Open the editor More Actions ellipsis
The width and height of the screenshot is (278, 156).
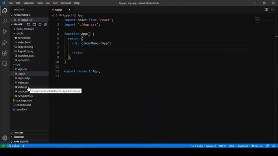(x=273, y=10)
